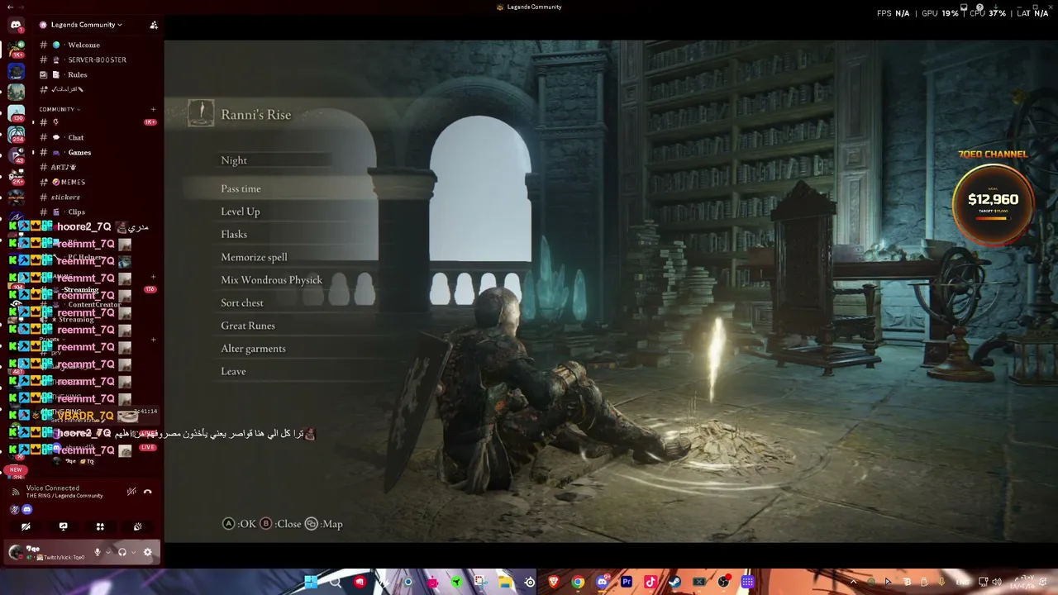This screenshot has width=1058, height=595.
Task: Open TikTok from the taskbar
Action: coord(651,582)
